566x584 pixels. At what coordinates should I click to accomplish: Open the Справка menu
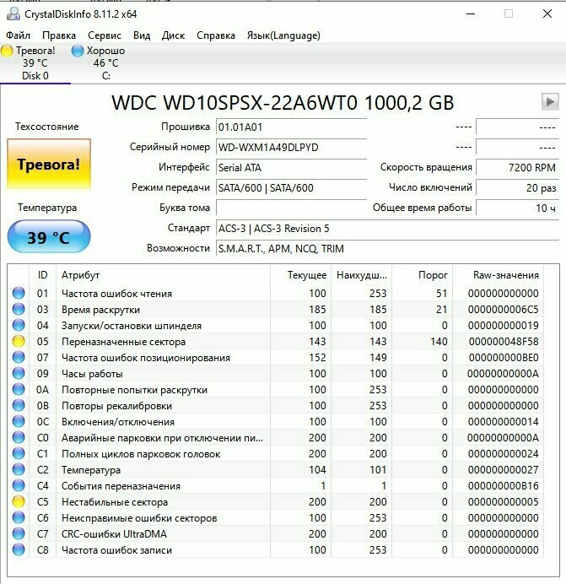coord(216,35)
